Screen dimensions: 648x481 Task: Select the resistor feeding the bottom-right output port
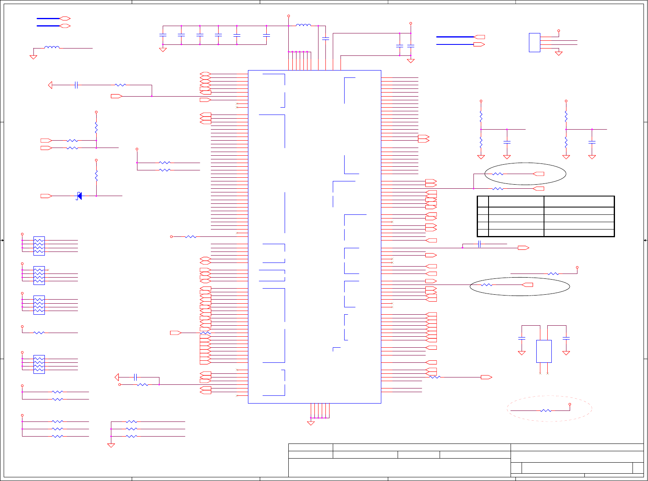435,377
